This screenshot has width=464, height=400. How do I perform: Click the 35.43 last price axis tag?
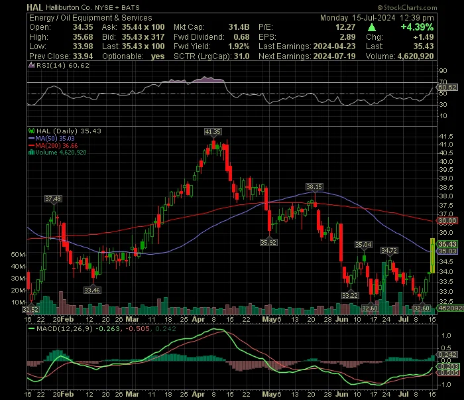pyautogui.click(x=447, y=244)
